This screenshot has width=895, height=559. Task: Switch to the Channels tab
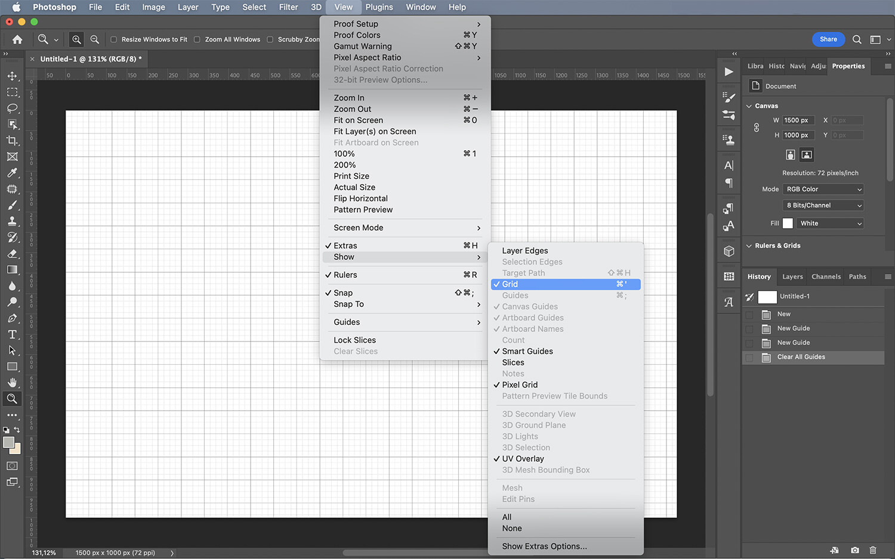point(826,276)
